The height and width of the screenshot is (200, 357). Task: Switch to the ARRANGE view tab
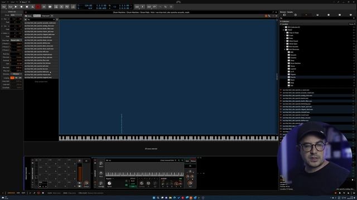pos(11,193)
